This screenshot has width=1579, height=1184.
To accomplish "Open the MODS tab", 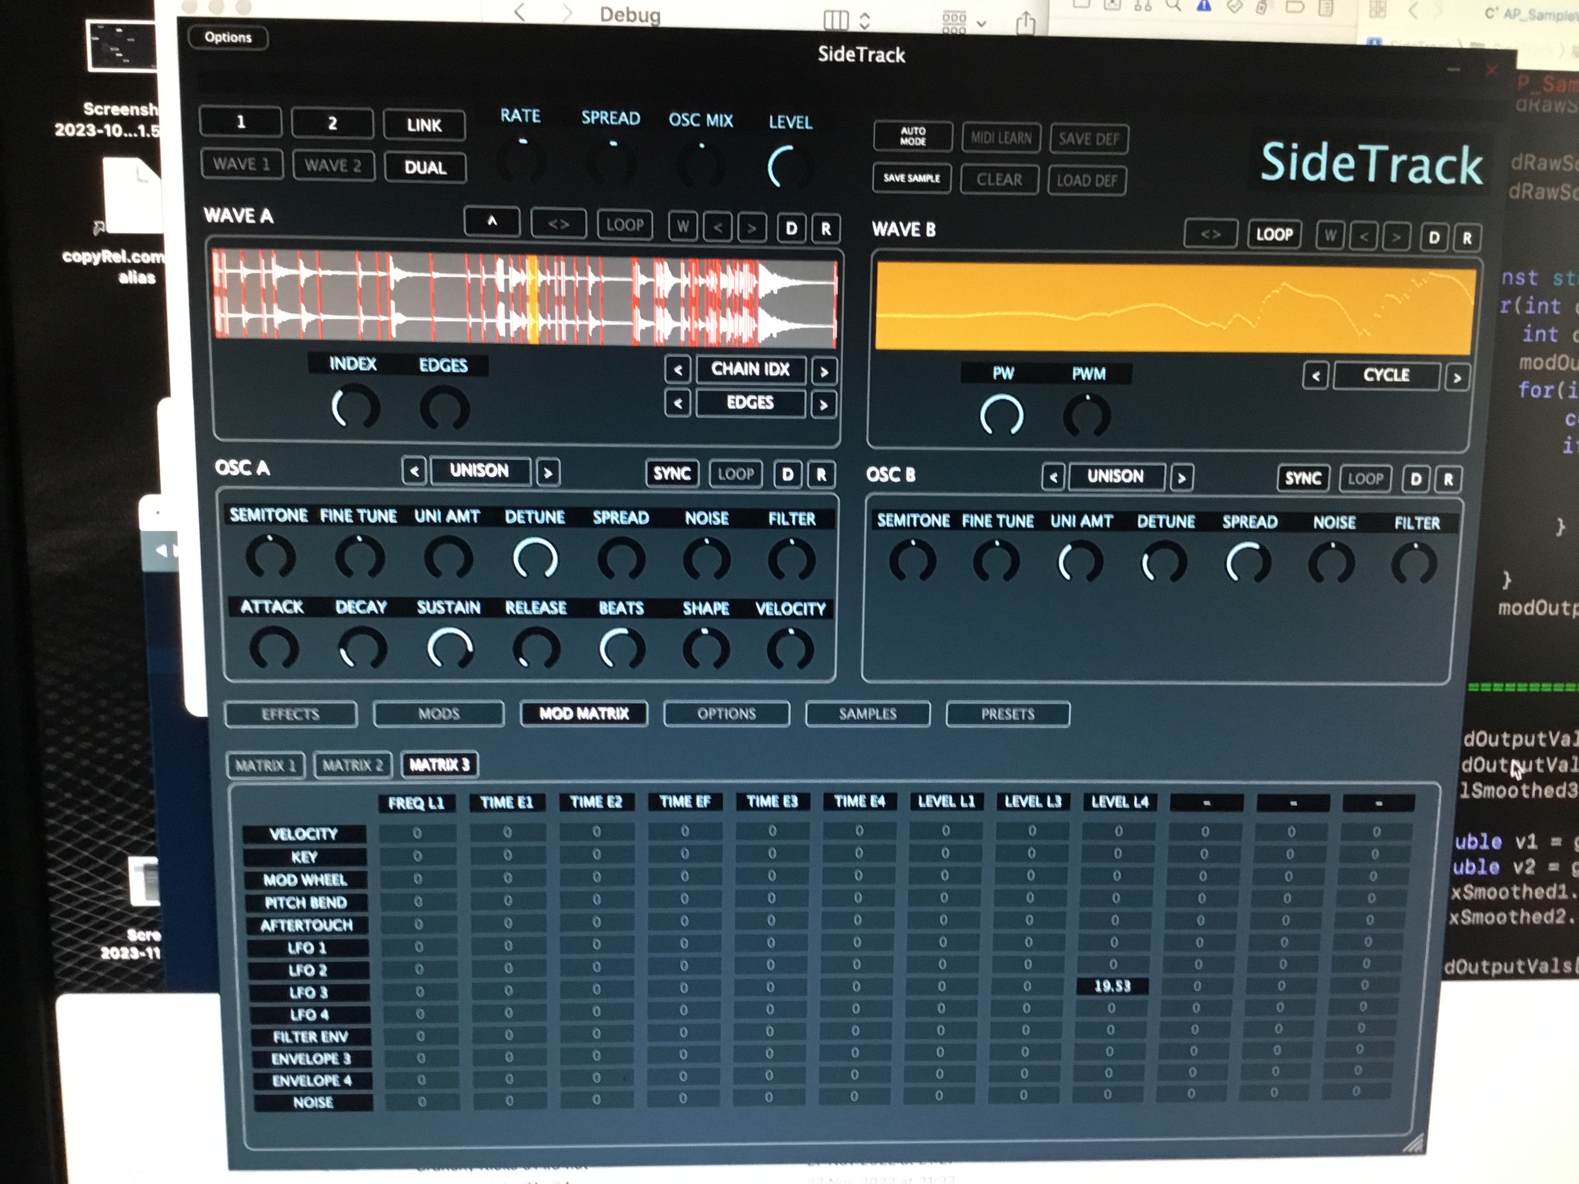I will point(438,714).
